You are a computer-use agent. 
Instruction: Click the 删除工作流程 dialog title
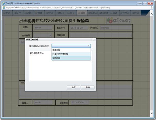(32, 39)
